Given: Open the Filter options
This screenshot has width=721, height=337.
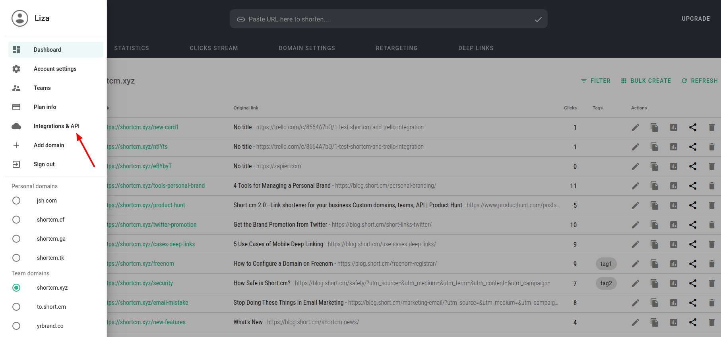Looking at the screenshot, I should tap(595, 81).
